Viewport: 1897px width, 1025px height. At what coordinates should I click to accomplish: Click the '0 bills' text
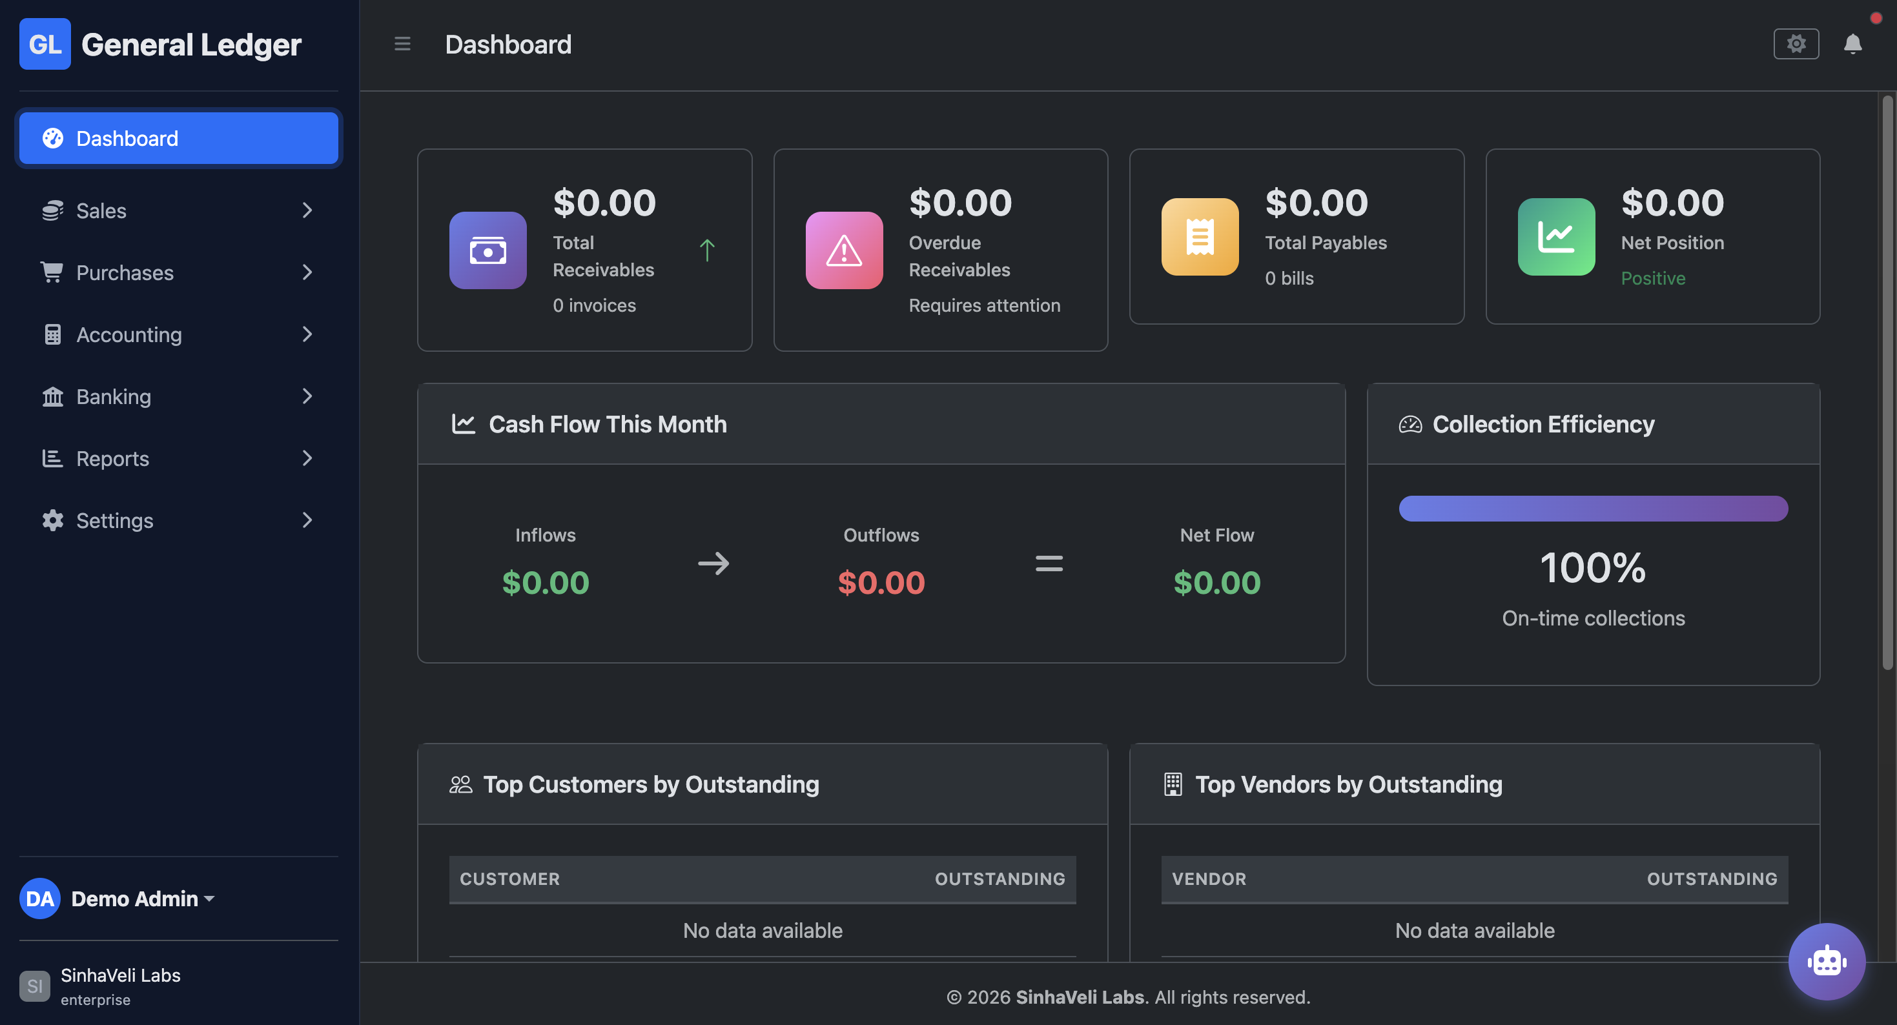click(x=1289, y=278)
